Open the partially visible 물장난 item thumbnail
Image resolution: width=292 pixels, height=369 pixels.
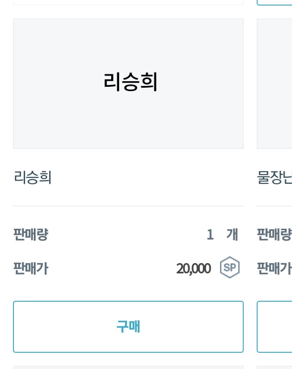tap(274, 84)
